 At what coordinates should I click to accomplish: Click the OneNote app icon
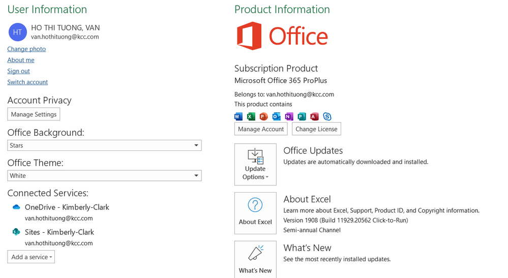pos(289,116)
